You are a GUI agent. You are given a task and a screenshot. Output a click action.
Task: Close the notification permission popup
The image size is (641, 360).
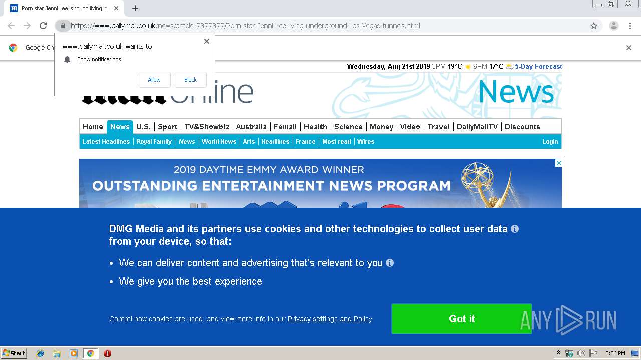(207, 41)
